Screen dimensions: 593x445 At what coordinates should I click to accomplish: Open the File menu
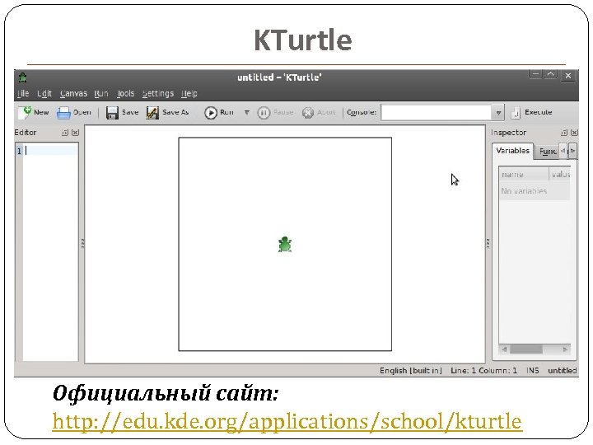[x=23, y=93]
